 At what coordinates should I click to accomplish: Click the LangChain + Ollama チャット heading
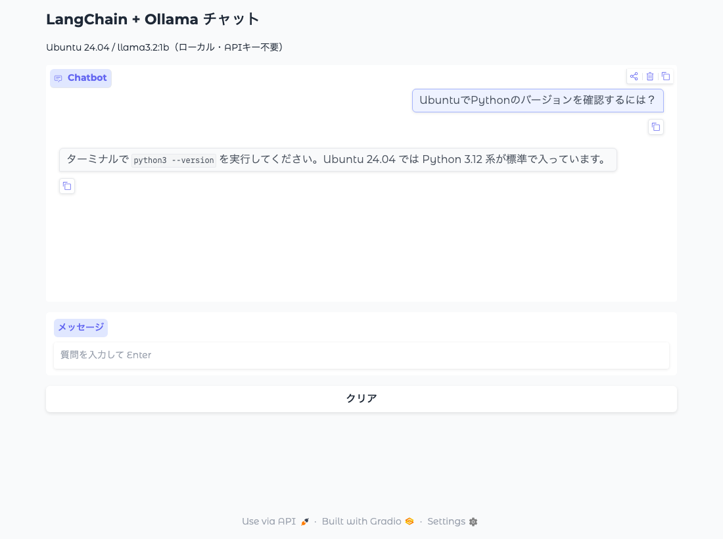click(x=152, y=19)
